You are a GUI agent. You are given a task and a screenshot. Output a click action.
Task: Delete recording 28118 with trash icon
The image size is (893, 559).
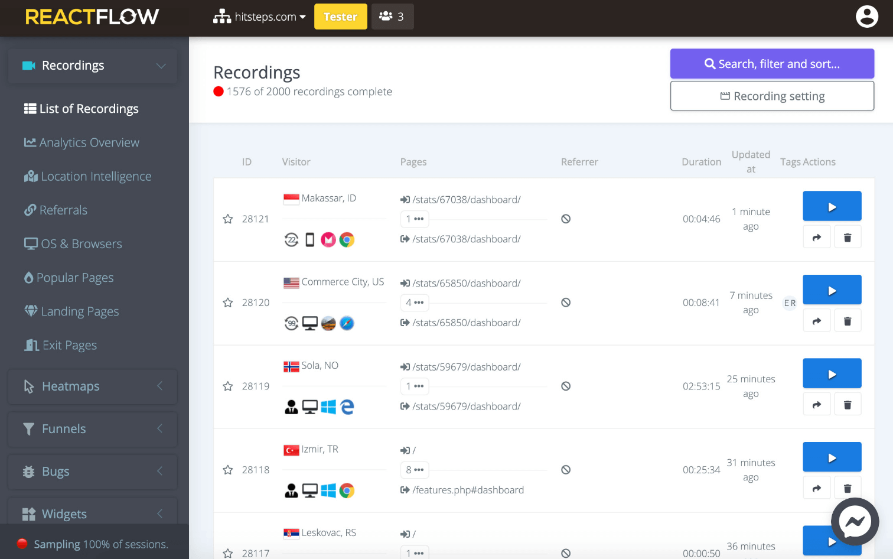[848, 488]
